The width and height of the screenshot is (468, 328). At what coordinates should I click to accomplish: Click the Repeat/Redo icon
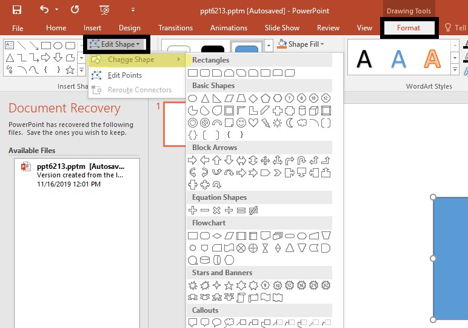point(75,10)
